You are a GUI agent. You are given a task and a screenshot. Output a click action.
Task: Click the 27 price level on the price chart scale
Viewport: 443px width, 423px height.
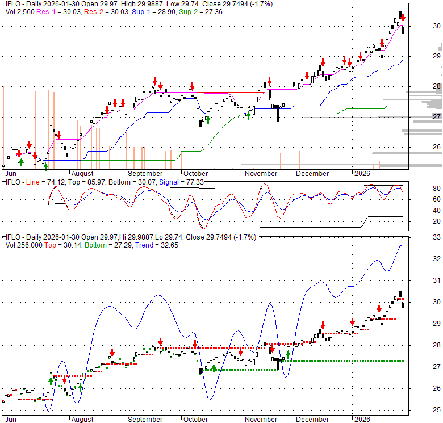click(x=437, y=116)
